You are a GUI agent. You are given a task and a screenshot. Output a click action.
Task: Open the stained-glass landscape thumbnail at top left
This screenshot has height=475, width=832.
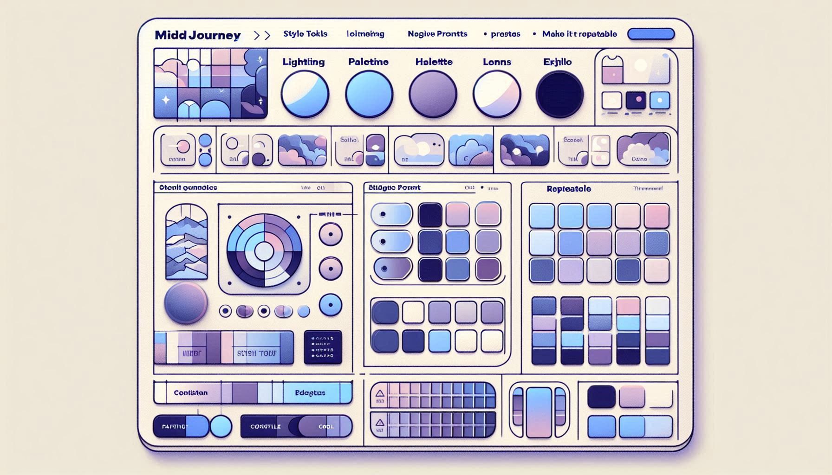[210, 83]
